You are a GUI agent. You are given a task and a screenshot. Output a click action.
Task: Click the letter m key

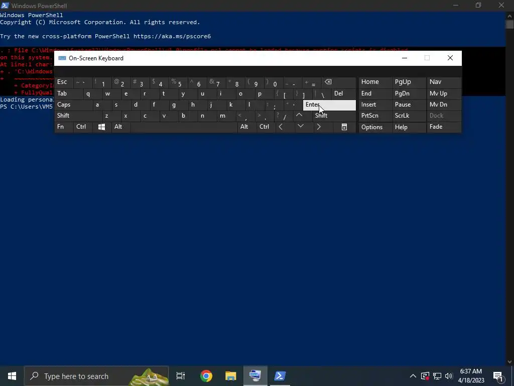[225, 116]
